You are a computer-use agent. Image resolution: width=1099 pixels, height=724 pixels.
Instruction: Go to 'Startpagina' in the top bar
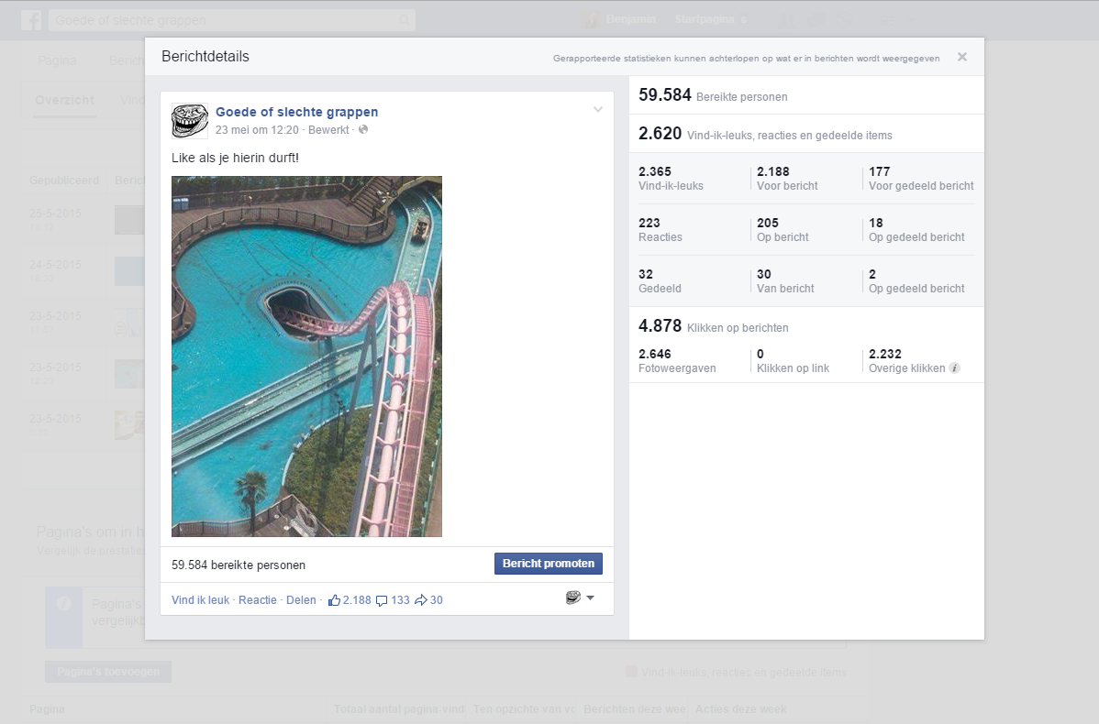pyautogui.click(x=705, y=19)
